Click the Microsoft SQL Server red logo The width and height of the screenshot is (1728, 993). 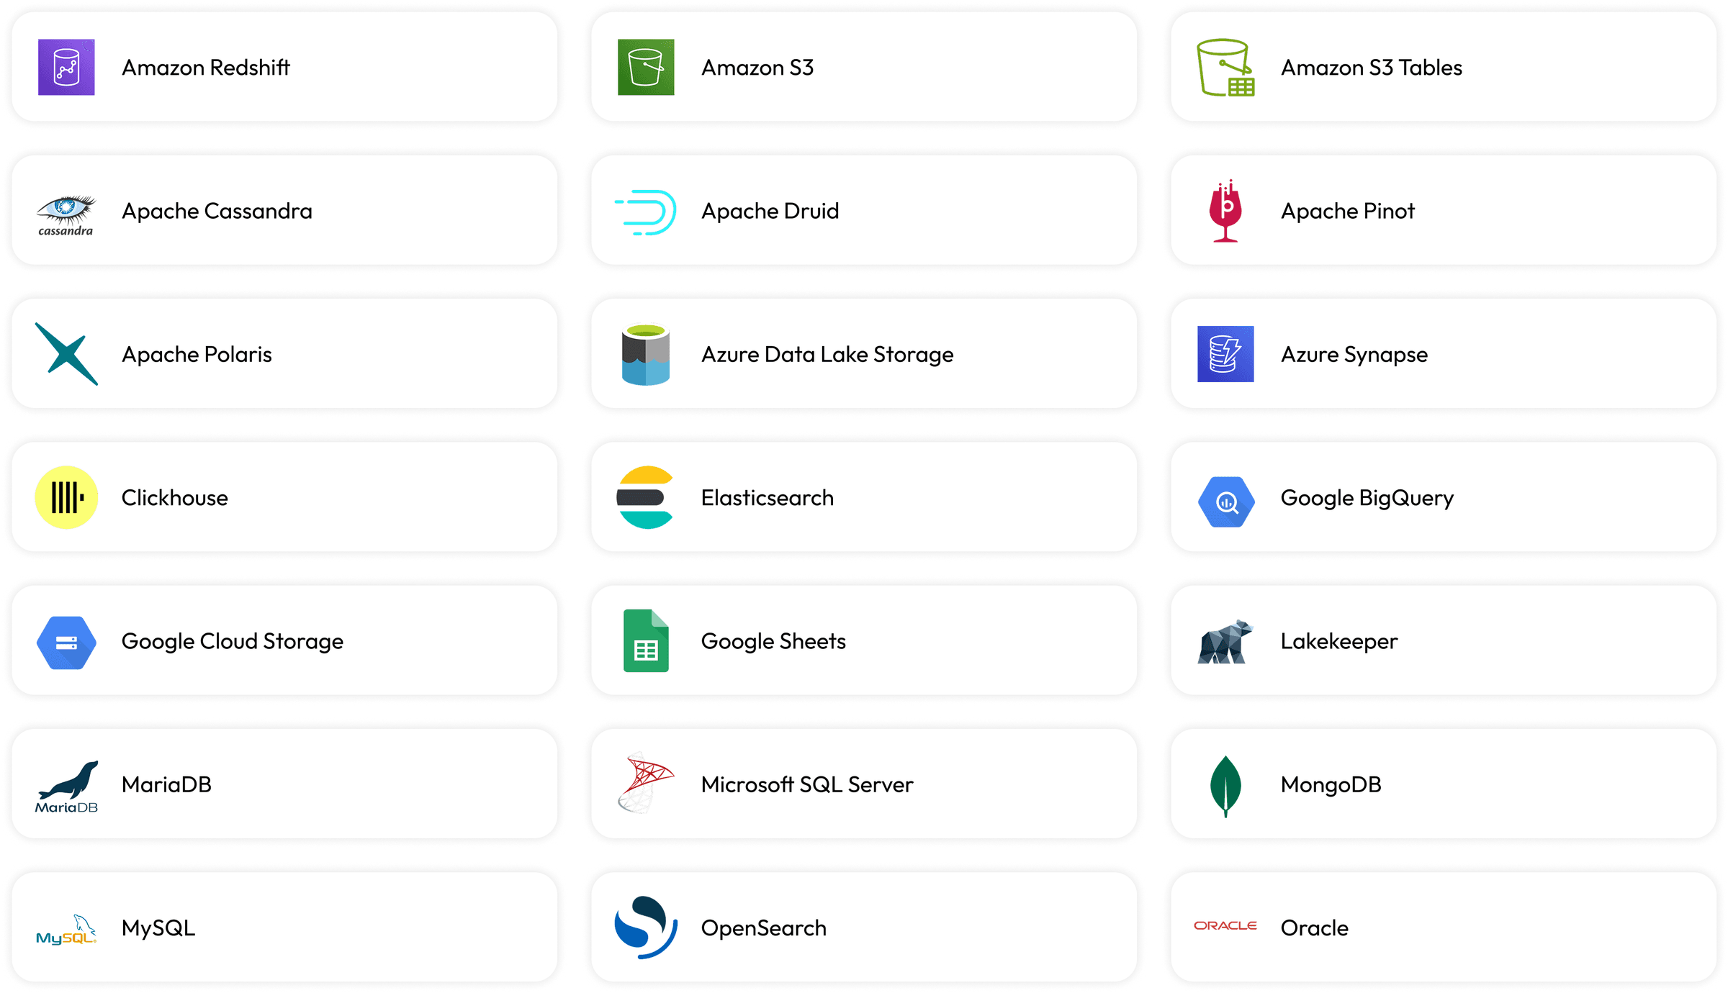(646, 783)
